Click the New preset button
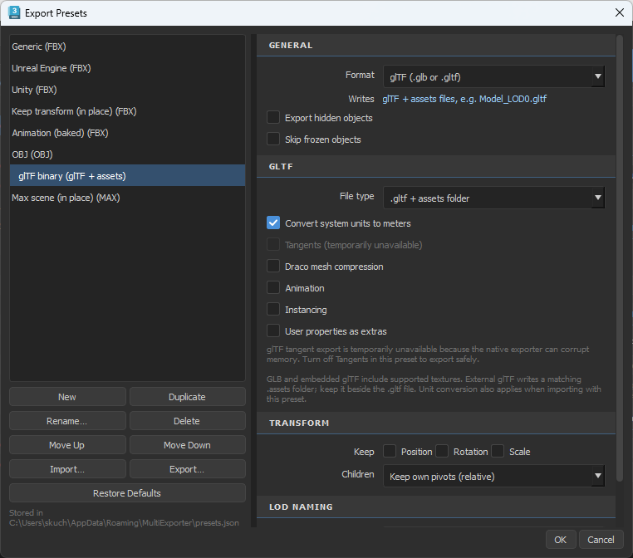The height and width of the screenshot is (558, 633). pos(67,397)
